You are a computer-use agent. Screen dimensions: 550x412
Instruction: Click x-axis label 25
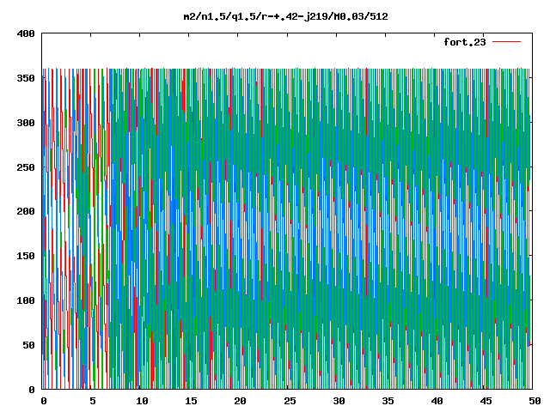[x=290, y=401]
